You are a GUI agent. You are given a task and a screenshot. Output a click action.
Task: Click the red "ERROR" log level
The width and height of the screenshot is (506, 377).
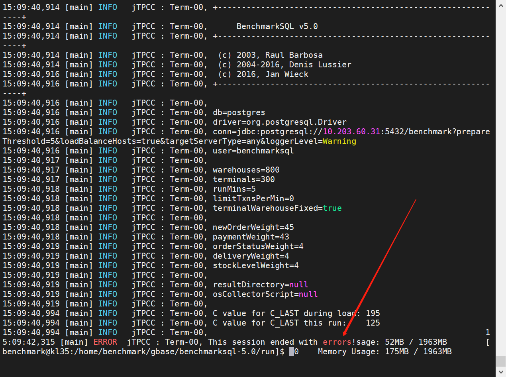[x=105, y=342]
